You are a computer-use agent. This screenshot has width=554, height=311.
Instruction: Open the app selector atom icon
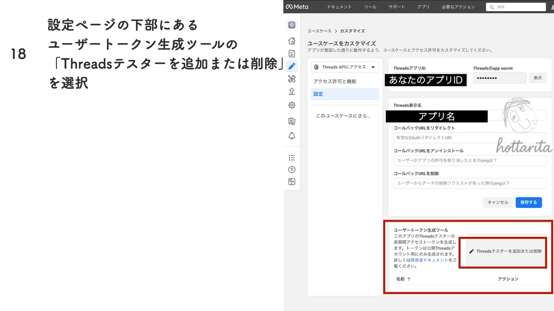pos(291,25)
